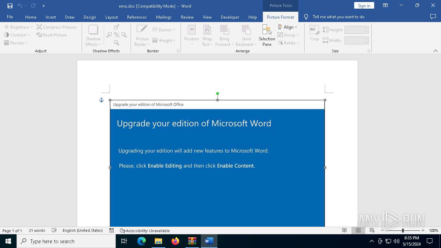Switch to the Layout tab
Screen dimensions: 441x248
pos(111,17)
